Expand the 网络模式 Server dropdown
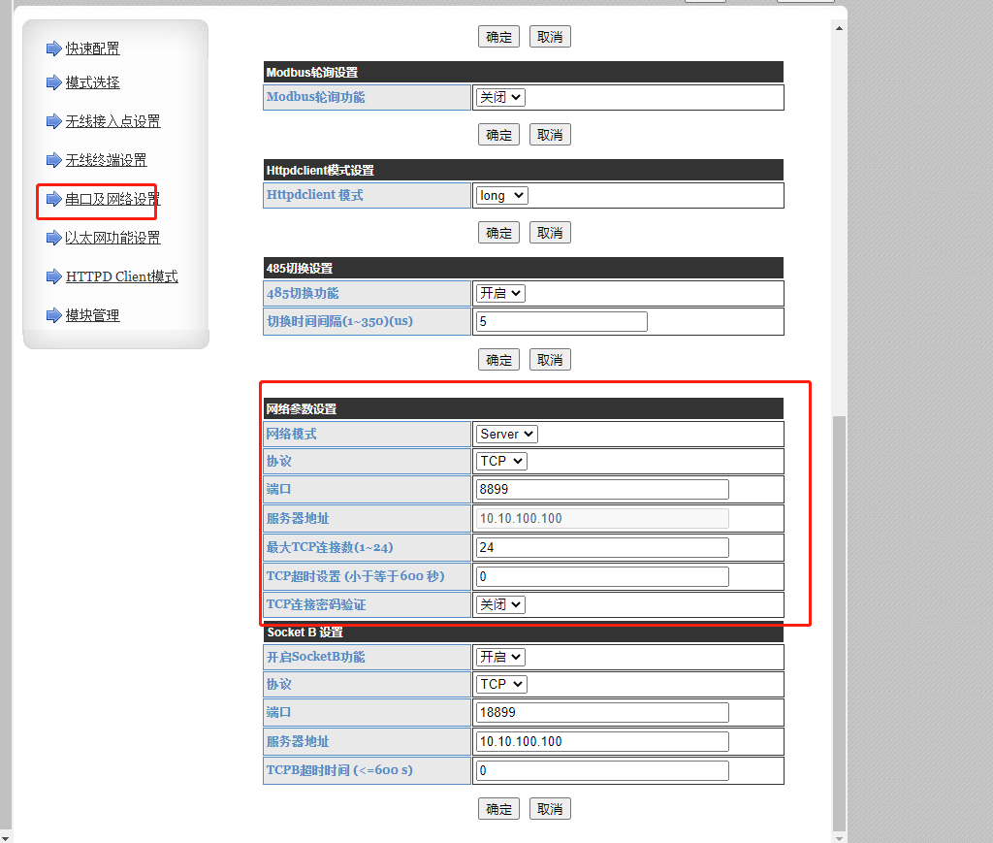993x843 pixels. (x=506, y=434)
